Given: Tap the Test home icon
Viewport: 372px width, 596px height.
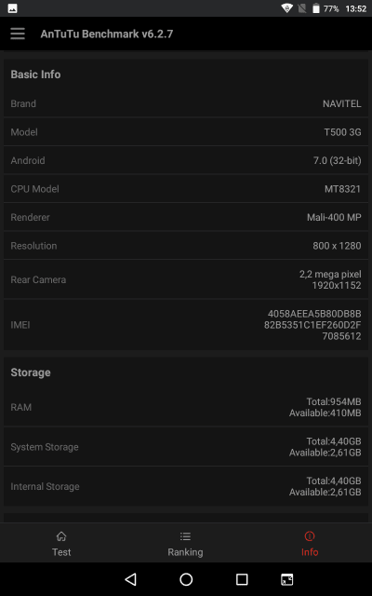Looking at the screenshot, I should 61,536.
